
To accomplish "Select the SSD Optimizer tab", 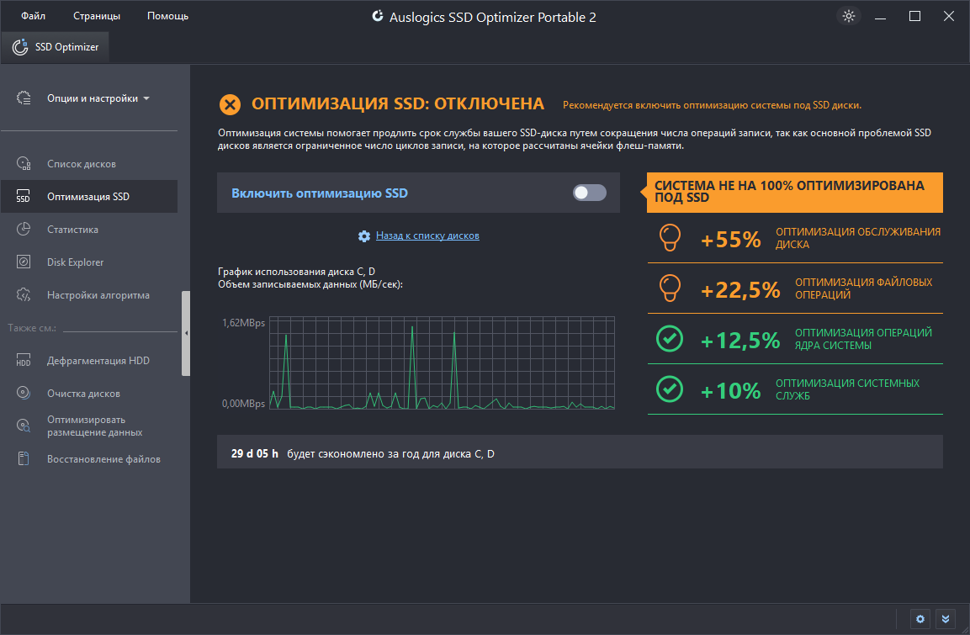I will point(55,47).
